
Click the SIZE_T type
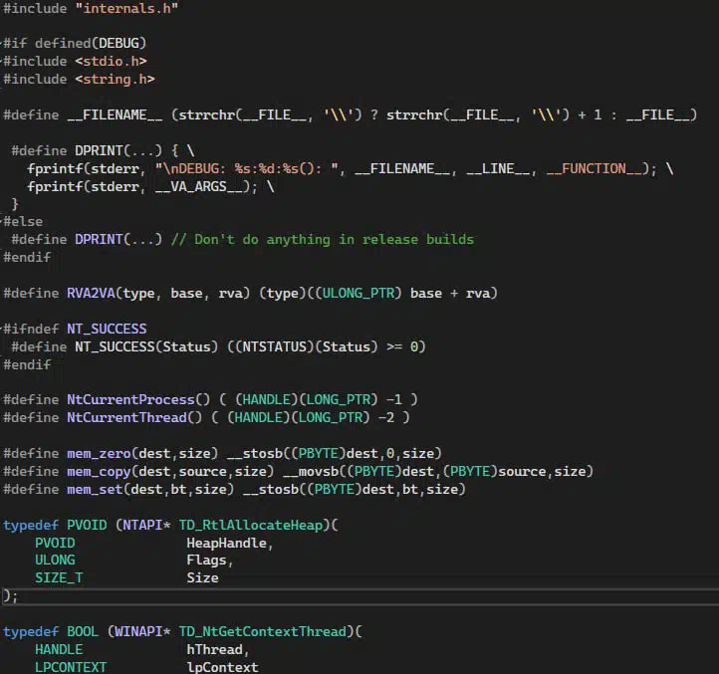coord(59,577)
